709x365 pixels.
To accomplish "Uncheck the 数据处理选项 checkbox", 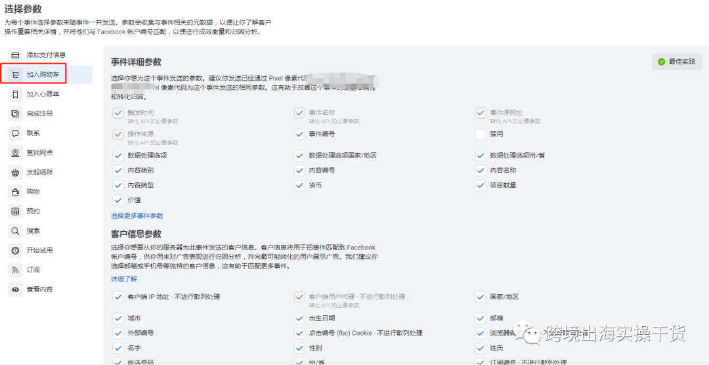I will tap(118, 156).
